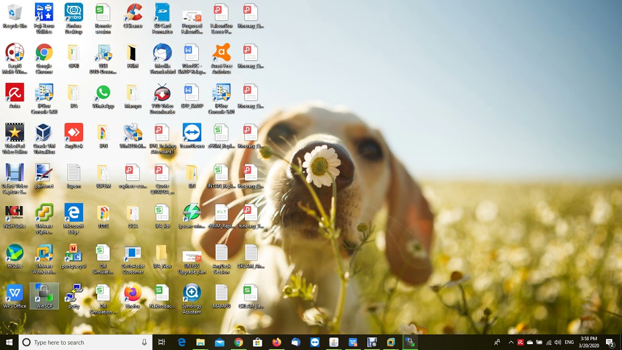
Task: Select YTD Video Downloader icon
Action: (162, 99)
